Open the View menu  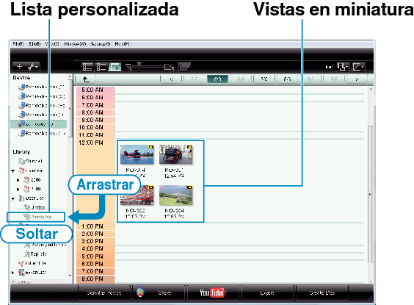[x=52, y=44]
